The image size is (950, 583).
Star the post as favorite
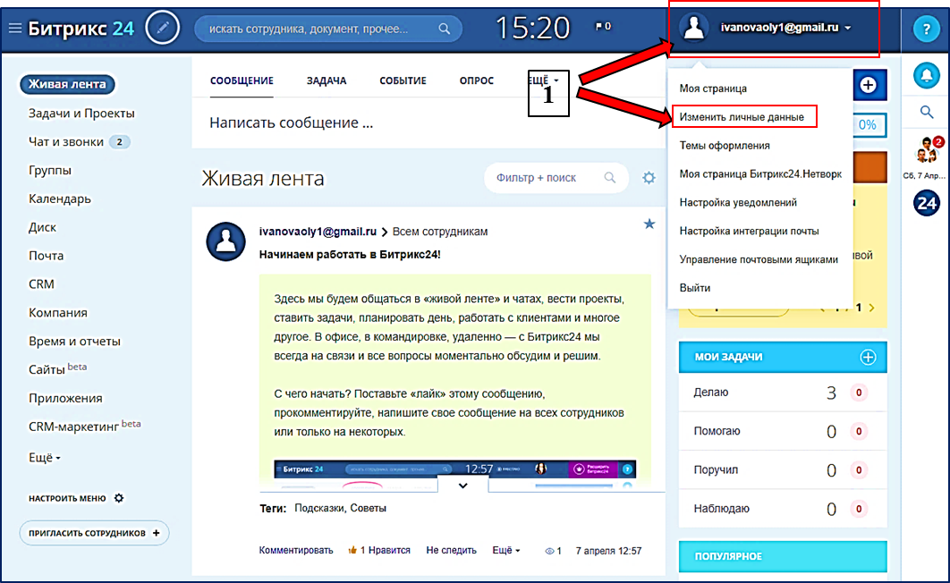[649, 224]
